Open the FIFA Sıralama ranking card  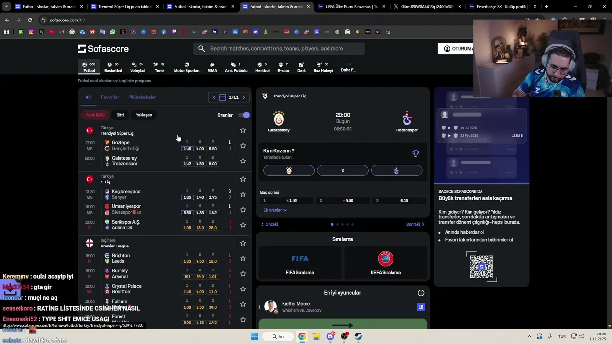pos(300,262)
